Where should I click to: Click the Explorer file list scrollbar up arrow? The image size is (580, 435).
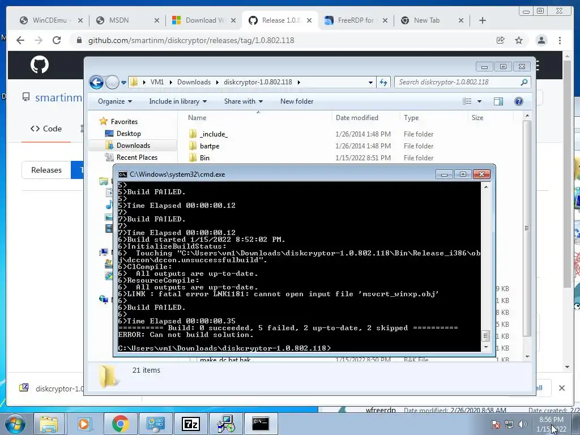point(527,116)
